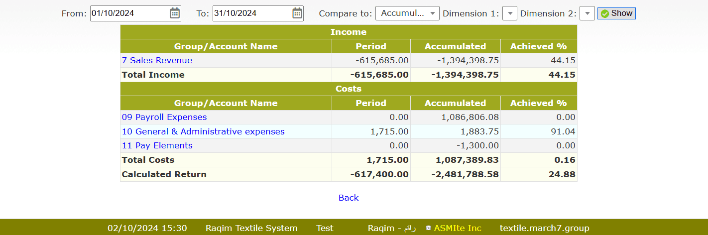
Task: Visit the ASMIte Inc footer link
Action: pos(458,228)
